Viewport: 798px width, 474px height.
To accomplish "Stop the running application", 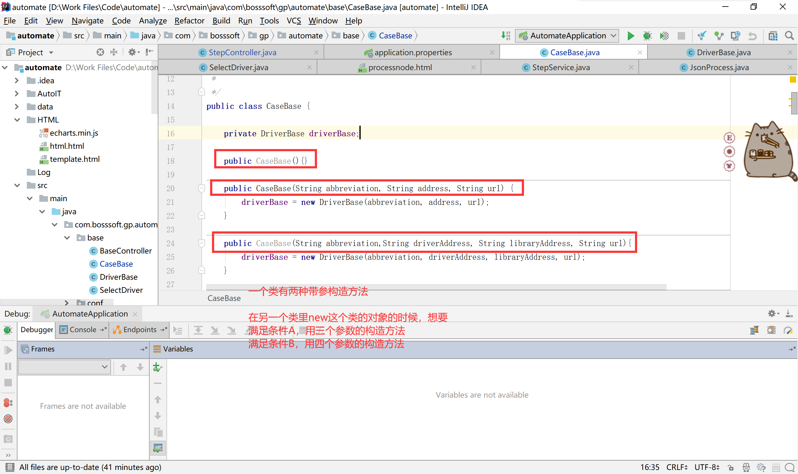I will click(681, 36).
